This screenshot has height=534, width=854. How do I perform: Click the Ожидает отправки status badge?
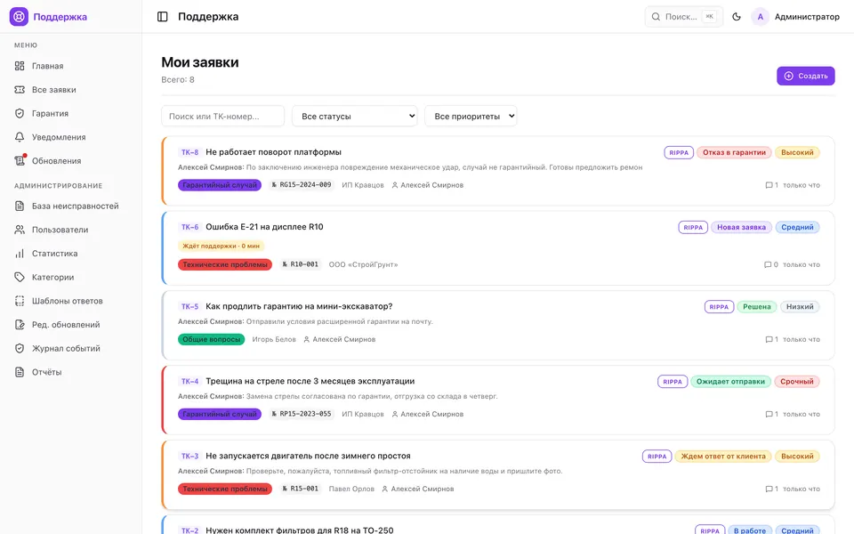(730, 382)
